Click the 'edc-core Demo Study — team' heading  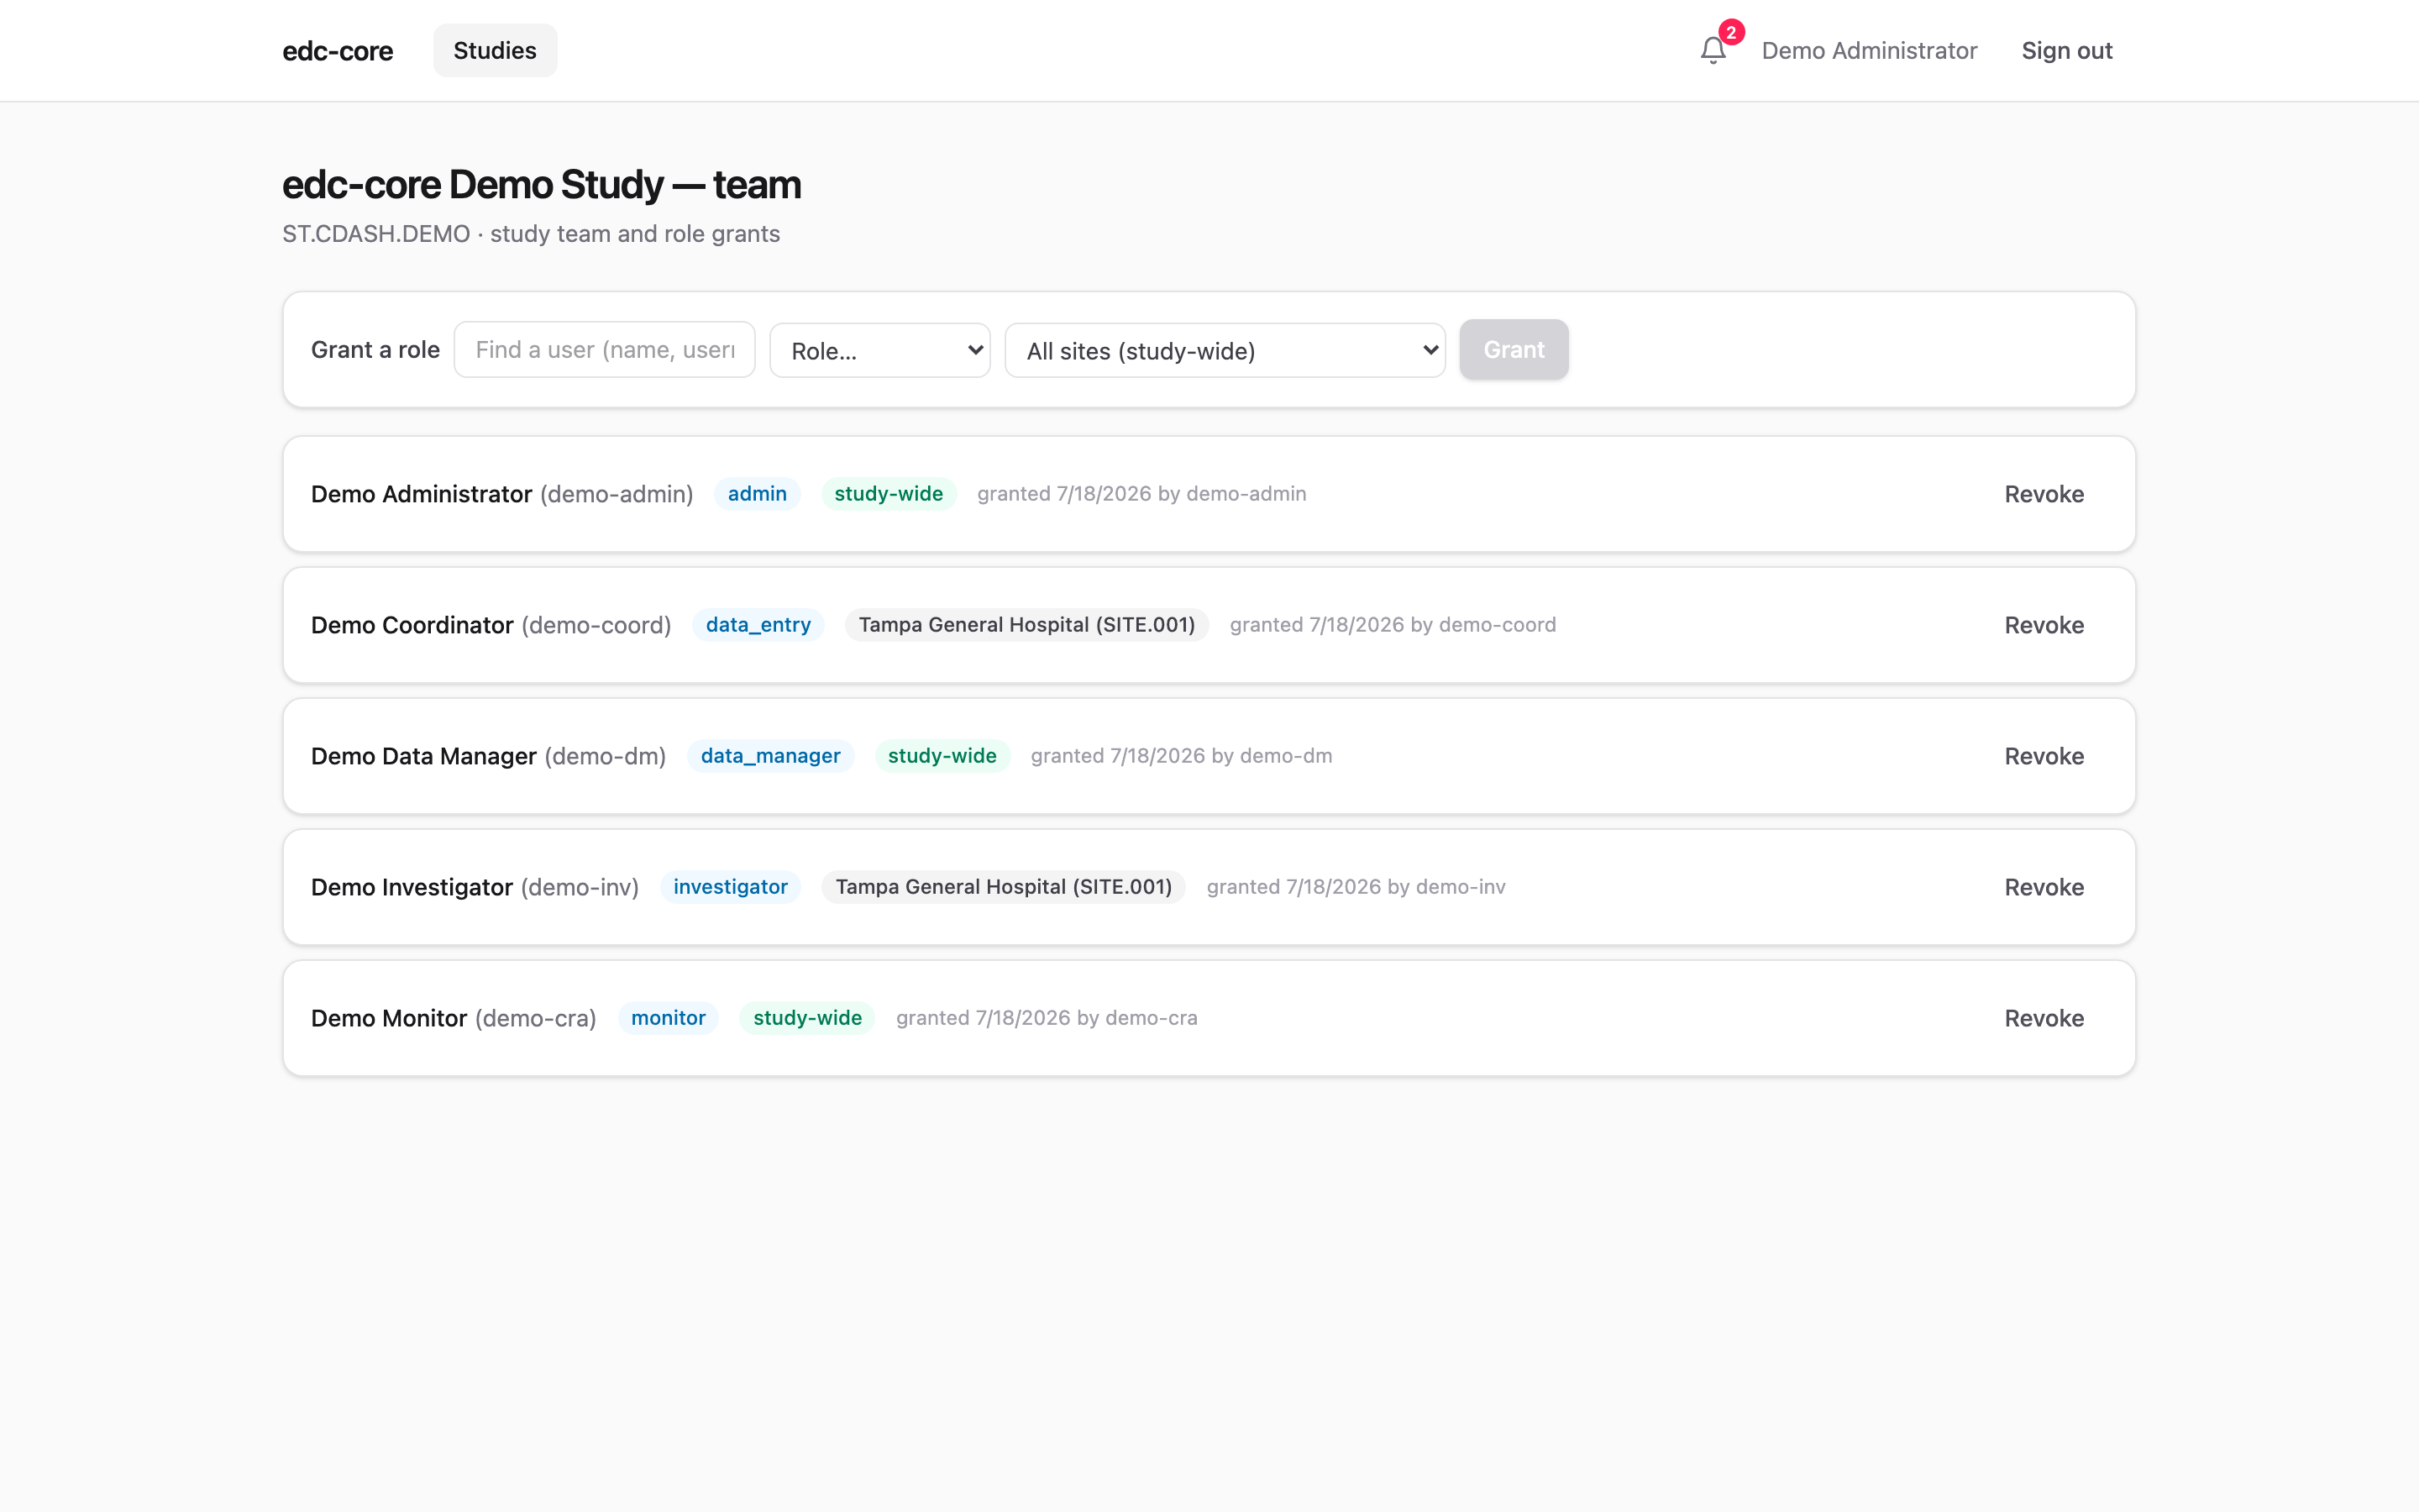pos(542,185)
